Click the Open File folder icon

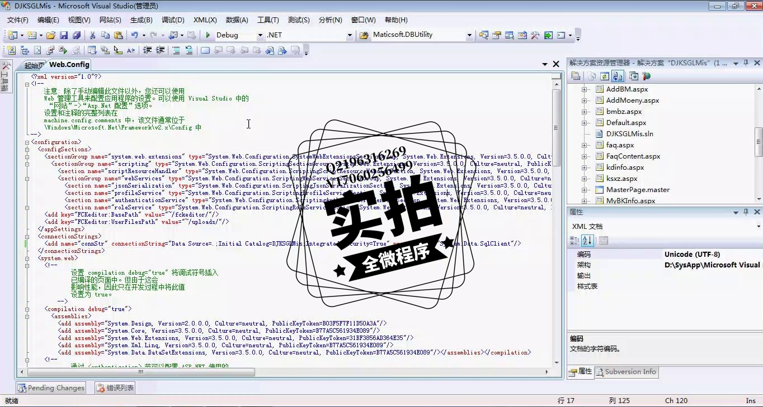click(x=51, y=35)
